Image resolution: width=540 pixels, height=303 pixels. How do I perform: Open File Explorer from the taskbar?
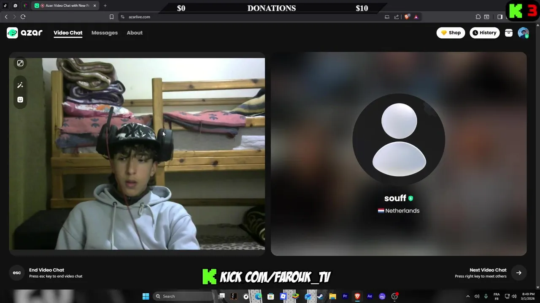[332, 296]
